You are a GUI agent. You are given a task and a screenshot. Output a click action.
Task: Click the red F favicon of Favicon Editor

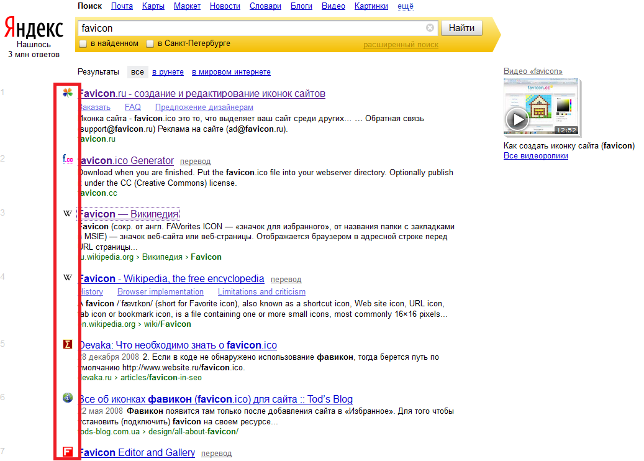pos(68,452)
